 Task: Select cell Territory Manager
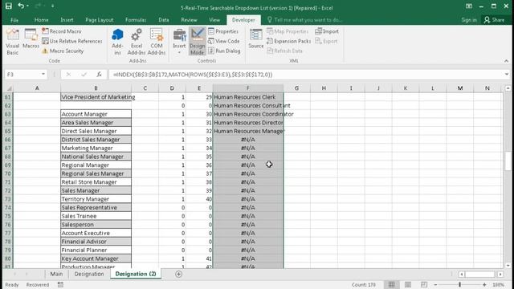click(96, 199)
